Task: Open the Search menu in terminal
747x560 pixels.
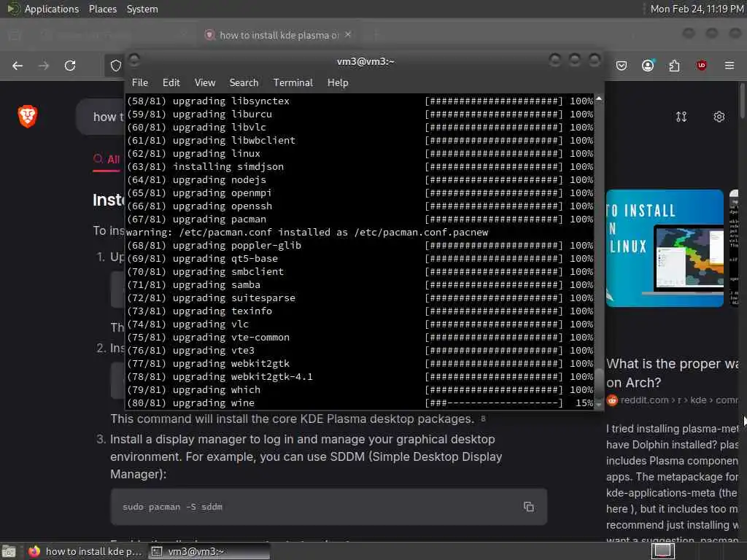Action: 244,83
